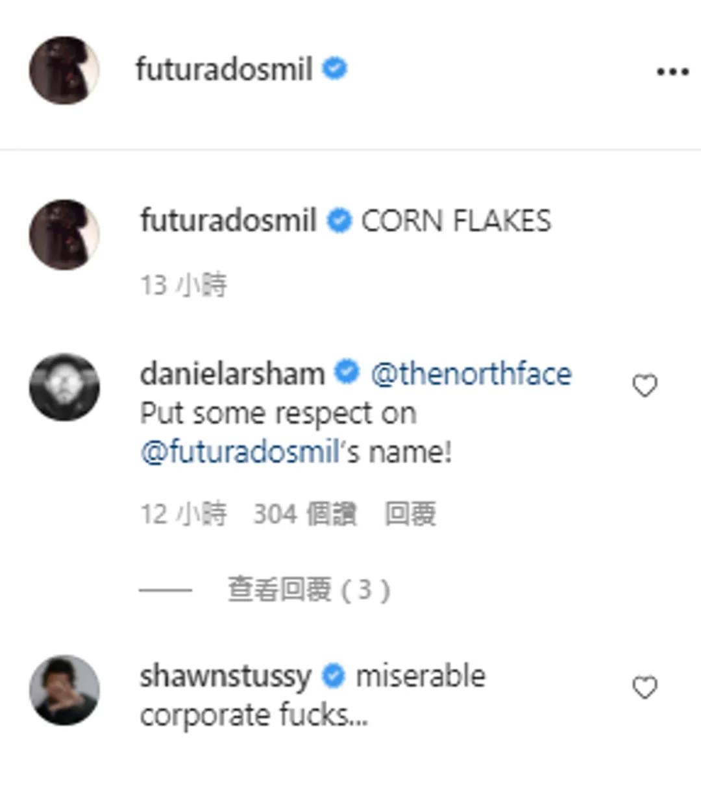Viewport: 701px width, 801px height.
Task: Click the verified badge next to danielarsham
Action: (x=347, y=373)
